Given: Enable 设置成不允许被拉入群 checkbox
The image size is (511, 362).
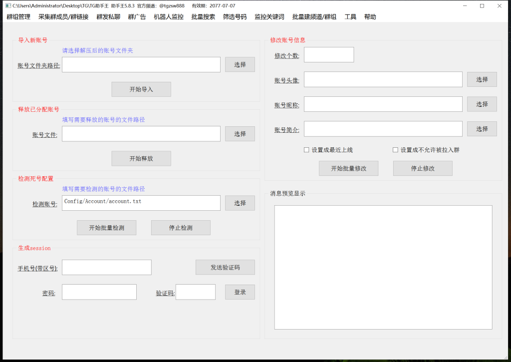Looking at the screenshot, I should (x=395, y=150).
